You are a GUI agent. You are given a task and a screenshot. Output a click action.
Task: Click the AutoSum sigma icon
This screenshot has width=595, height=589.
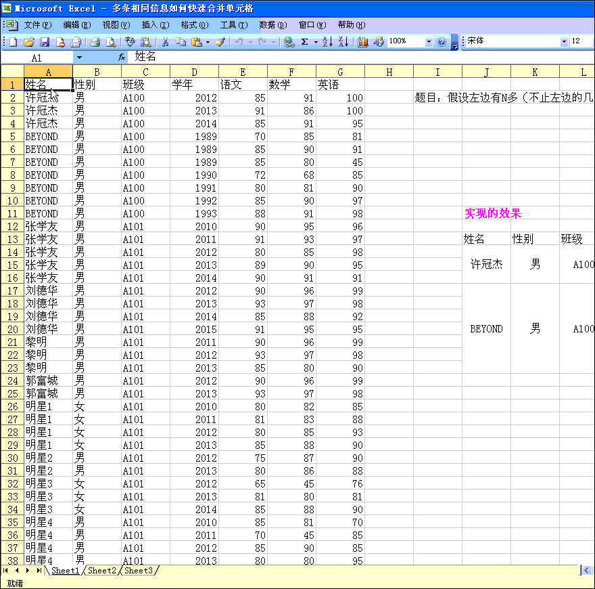pyautogui.click(x=305, y=42)
